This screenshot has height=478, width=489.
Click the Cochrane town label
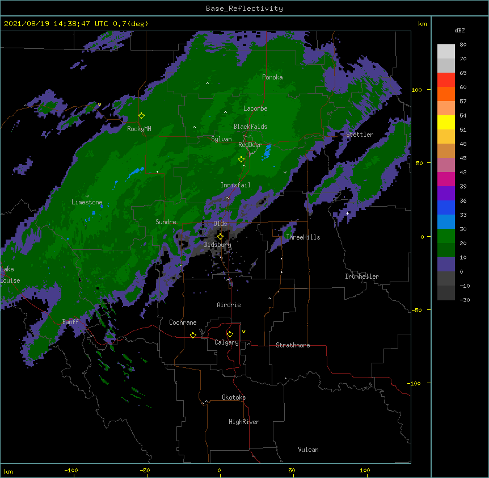click(183, 322)
